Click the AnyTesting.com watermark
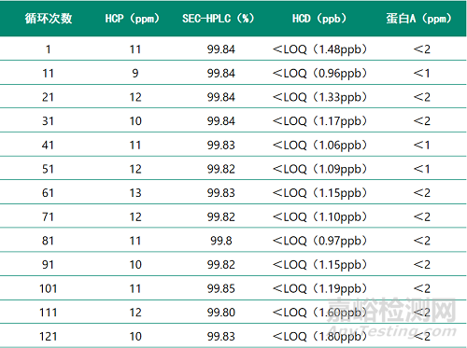The width and height of the screenshot is (467, 348). 392,331
